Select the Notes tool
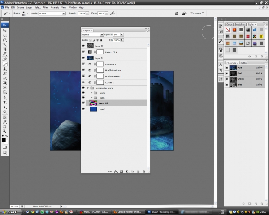The height and width of the screenshot is (215, 269). coord(4,117)
